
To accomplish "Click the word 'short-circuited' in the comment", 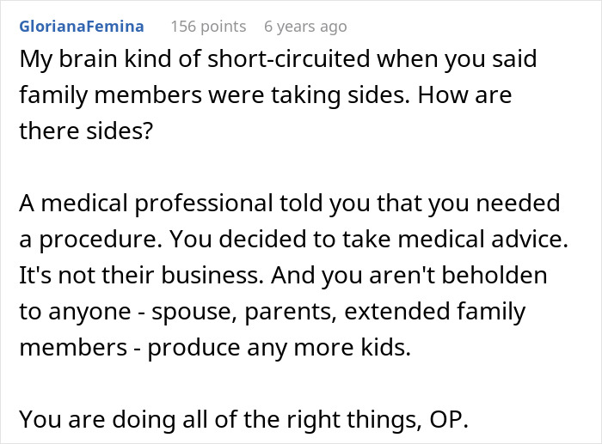I will (x=289, y=58).
